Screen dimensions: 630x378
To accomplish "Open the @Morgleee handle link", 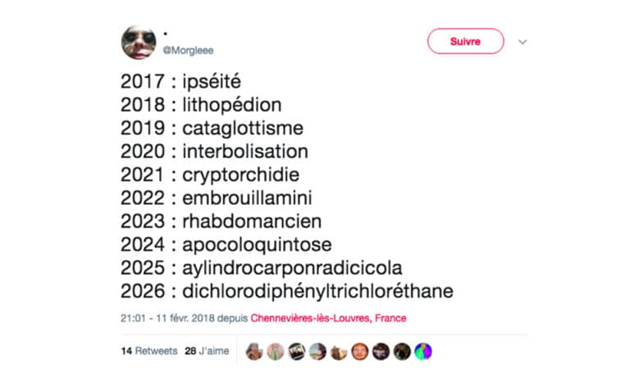I will point(189,50).
